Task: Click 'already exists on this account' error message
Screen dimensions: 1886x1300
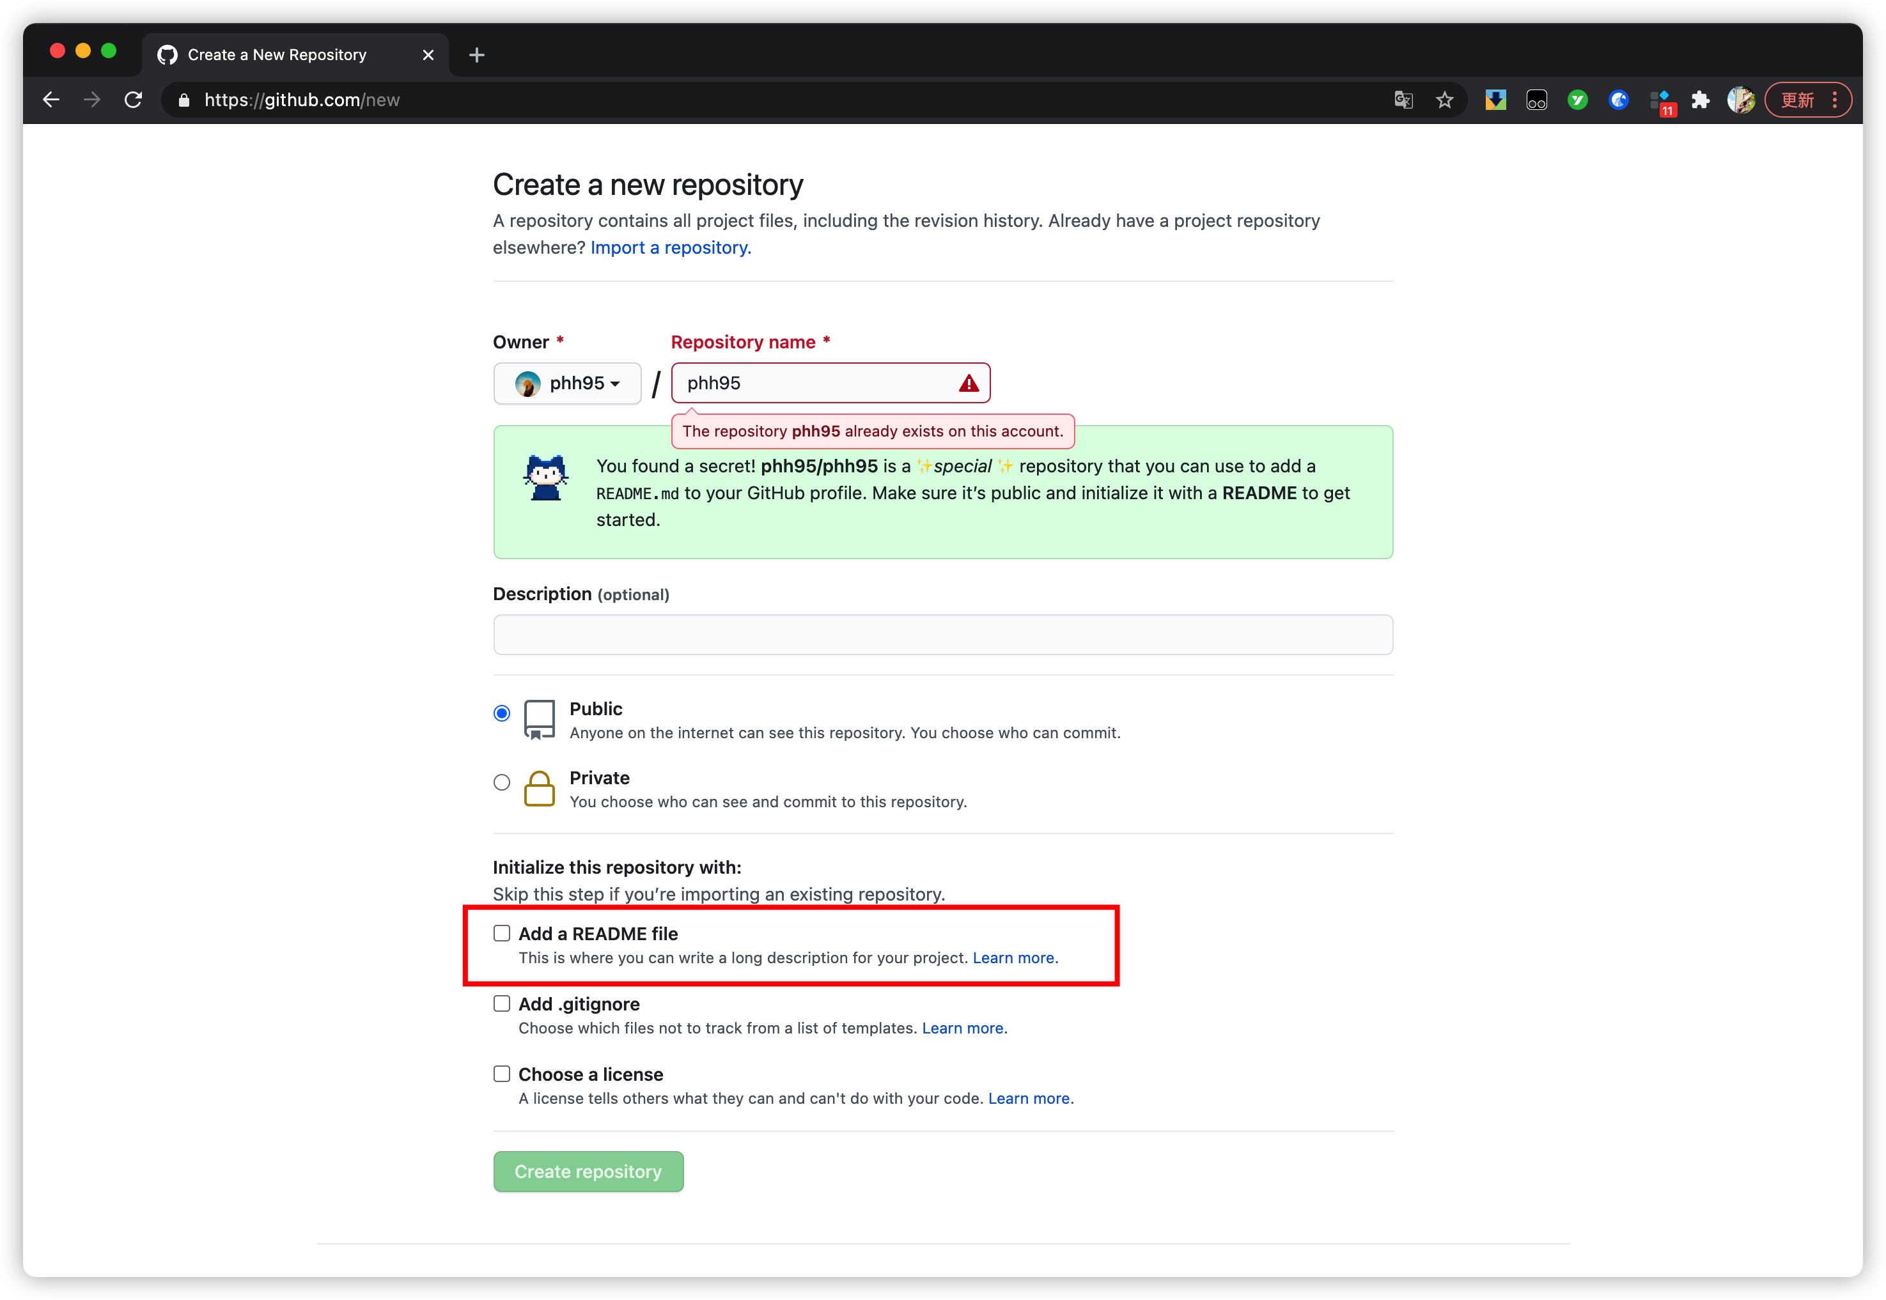Action: pos(873,431)
